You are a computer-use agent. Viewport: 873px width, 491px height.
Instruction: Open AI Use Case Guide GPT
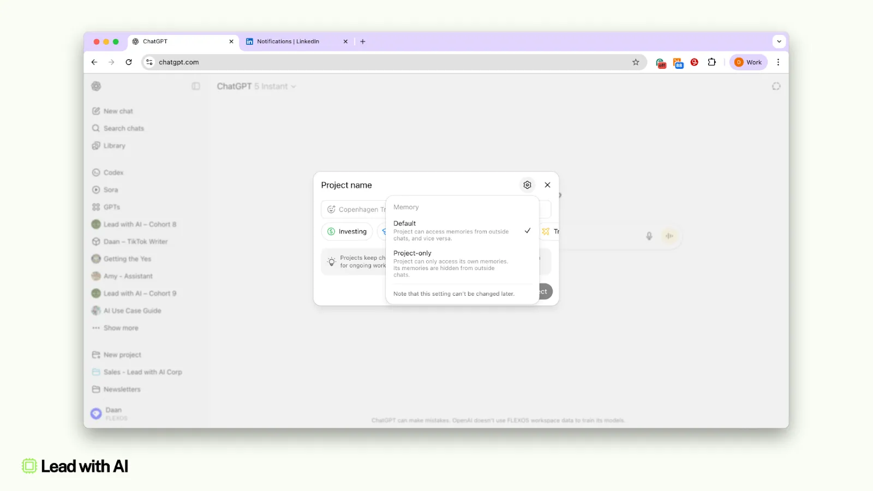[127, 310]
